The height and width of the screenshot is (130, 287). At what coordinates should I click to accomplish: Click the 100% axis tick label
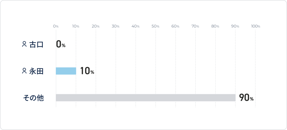(256, 26)
